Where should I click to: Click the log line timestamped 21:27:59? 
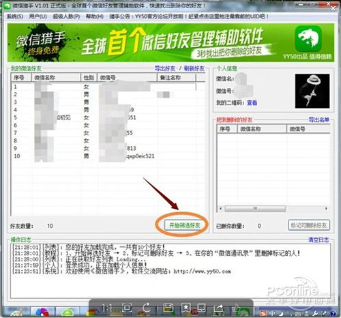(x=80, y=265)
